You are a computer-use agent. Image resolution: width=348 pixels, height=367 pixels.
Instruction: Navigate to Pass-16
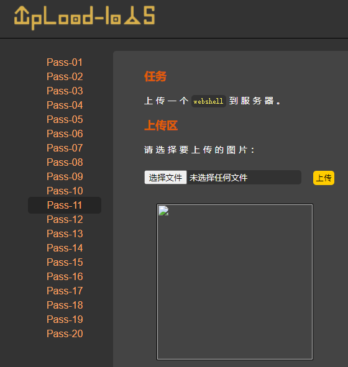(65, 276)
